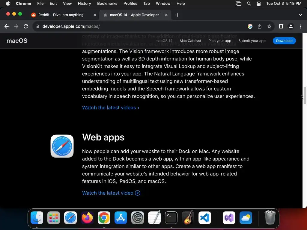
Task: Open the Chrome application menu
Action: [23, 4]
